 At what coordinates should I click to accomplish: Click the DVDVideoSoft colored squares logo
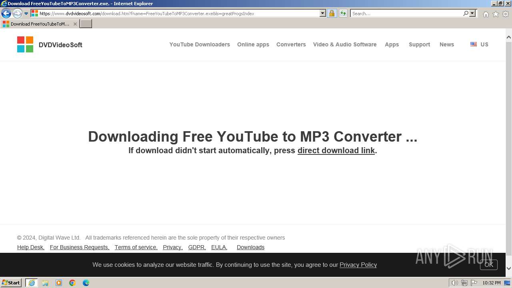(25, 44)
